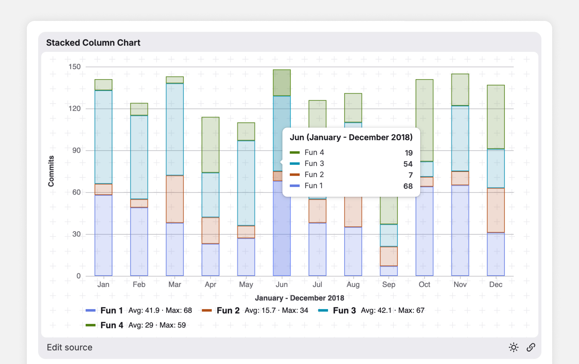This screenshot has height=364, width=579.
Task: Click the x-axis label Sep
Action: [x=389, y=284]
